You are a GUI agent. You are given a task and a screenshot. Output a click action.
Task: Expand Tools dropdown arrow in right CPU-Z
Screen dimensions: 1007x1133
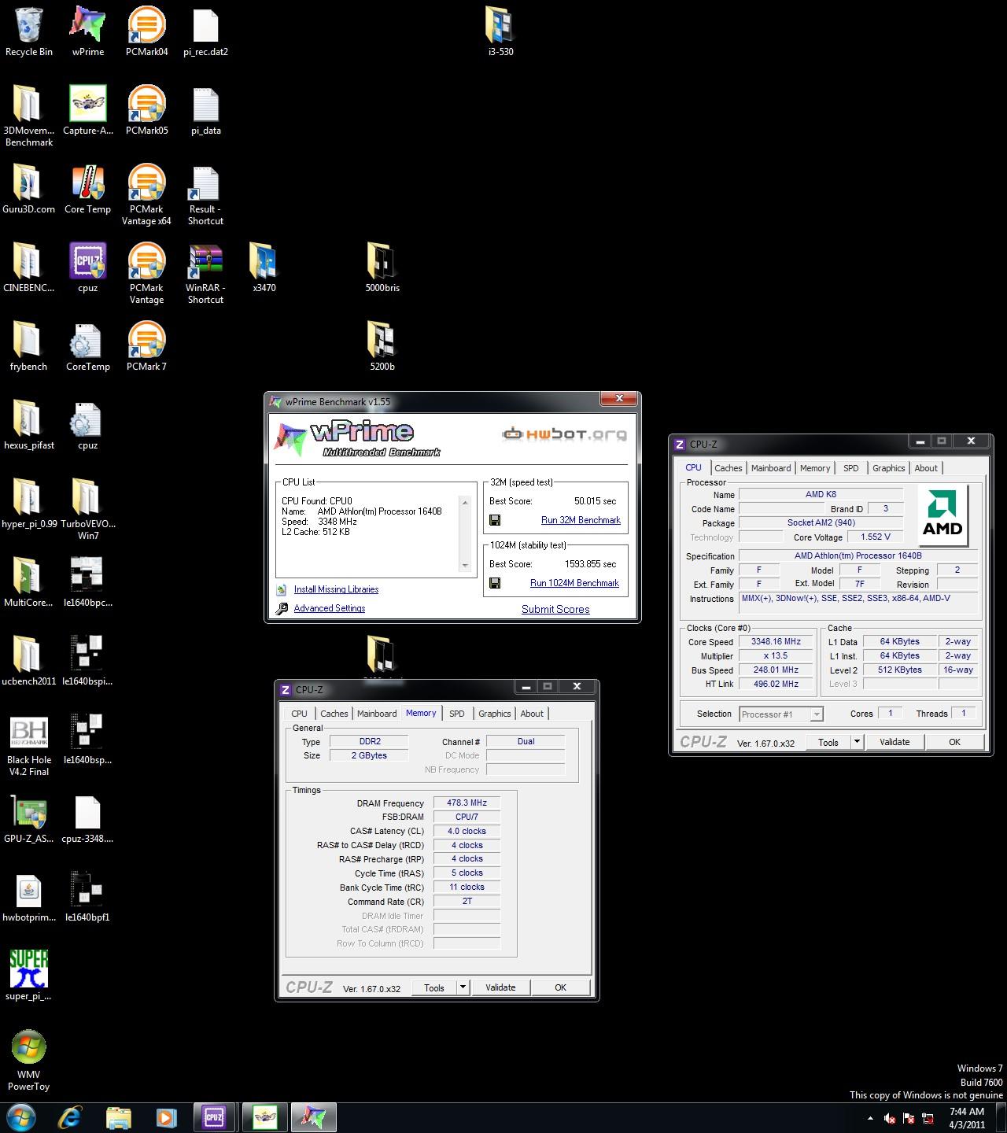point(857,742)
